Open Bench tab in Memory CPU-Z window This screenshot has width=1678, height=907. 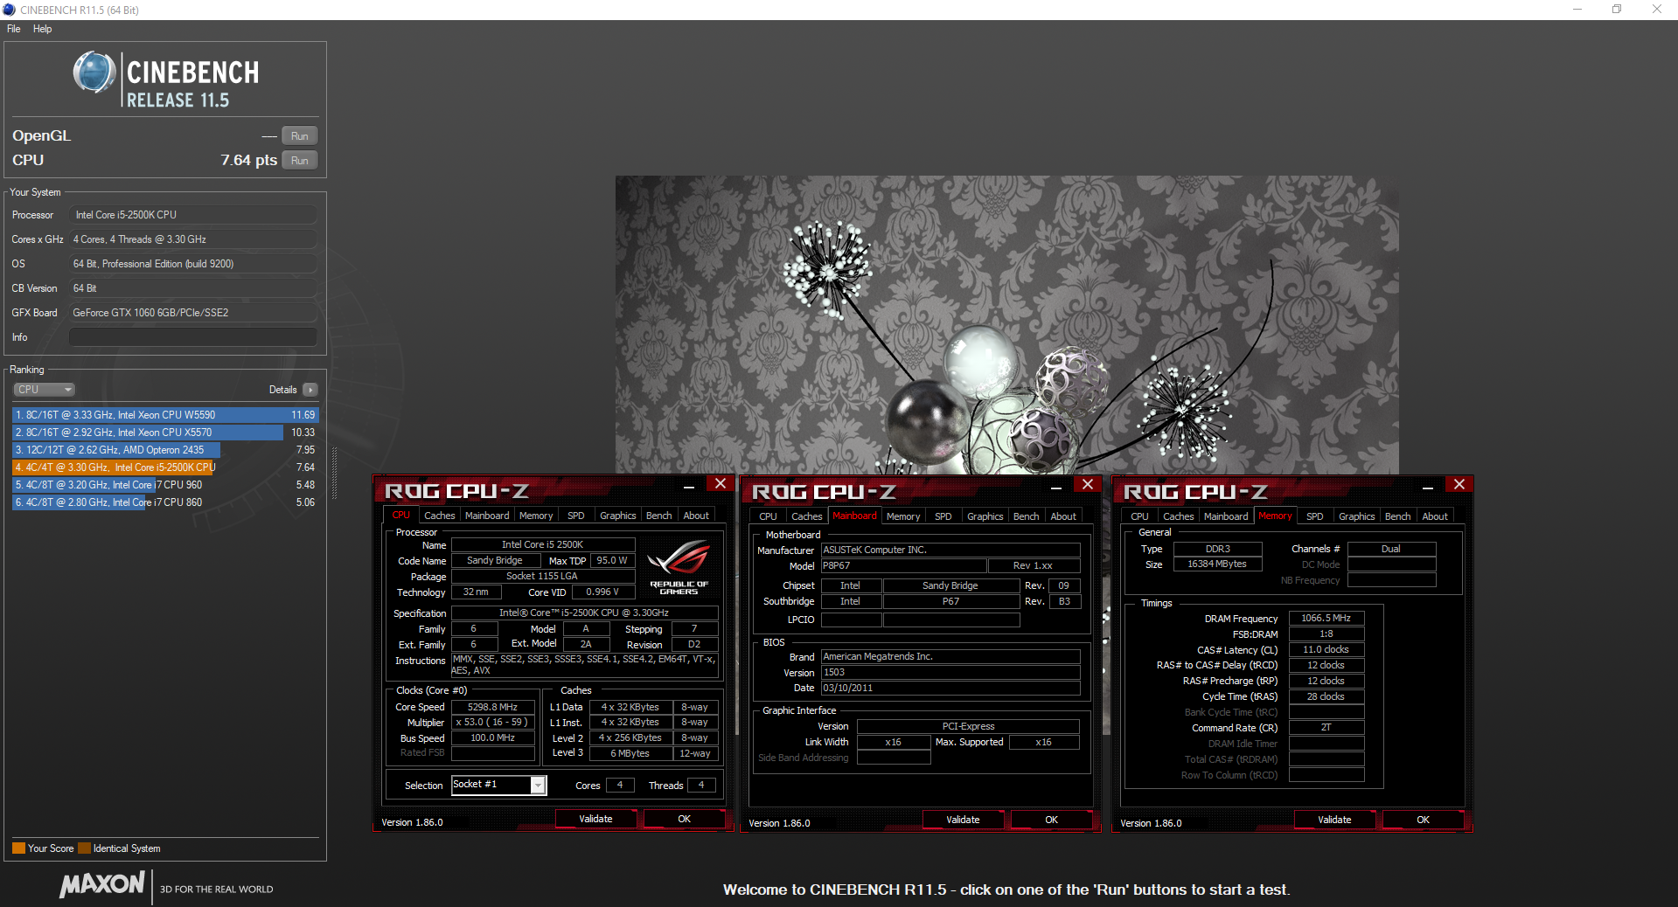coord(1397,516)
